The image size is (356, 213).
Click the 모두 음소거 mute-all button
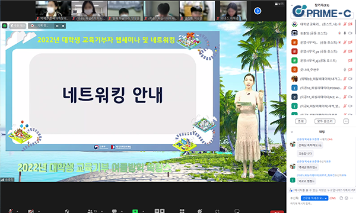[325, 121]
